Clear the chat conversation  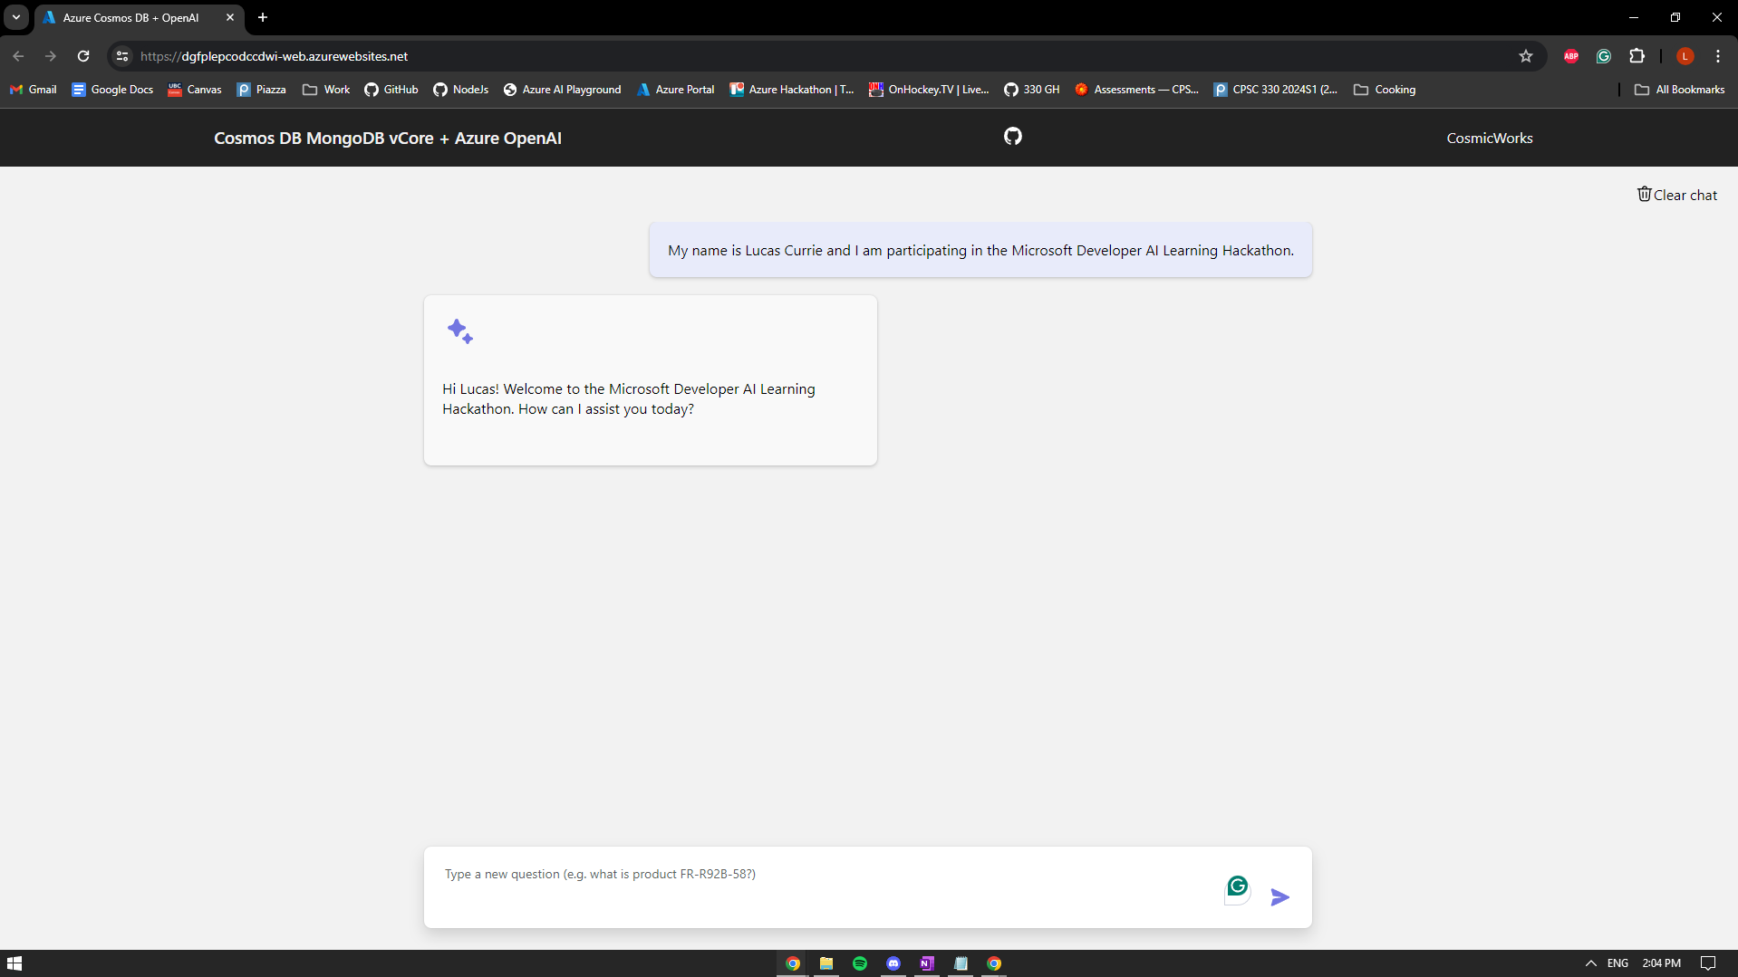click(1677, 195)
